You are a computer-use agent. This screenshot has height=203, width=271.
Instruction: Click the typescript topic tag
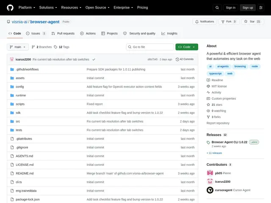click(216, 74)
